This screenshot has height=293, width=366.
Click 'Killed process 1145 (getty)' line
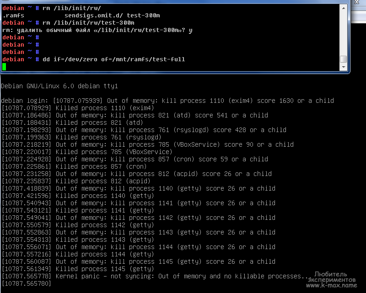pyautogui.click(x=78, y=269)
